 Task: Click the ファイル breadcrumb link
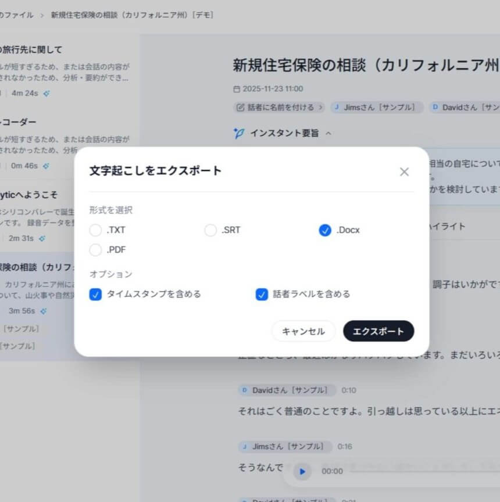coord(17,15)
